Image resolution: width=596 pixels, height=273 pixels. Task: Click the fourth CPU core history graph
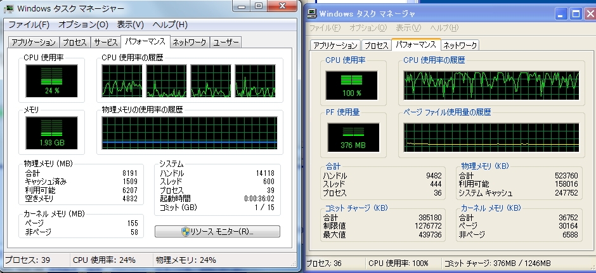pyautogui.click(x=255, y=81)
